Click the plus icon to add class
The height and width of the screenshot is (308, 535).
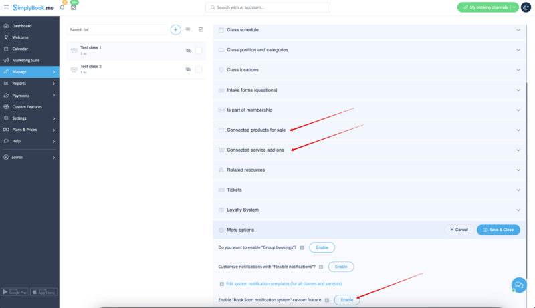[x=175, y=30]
